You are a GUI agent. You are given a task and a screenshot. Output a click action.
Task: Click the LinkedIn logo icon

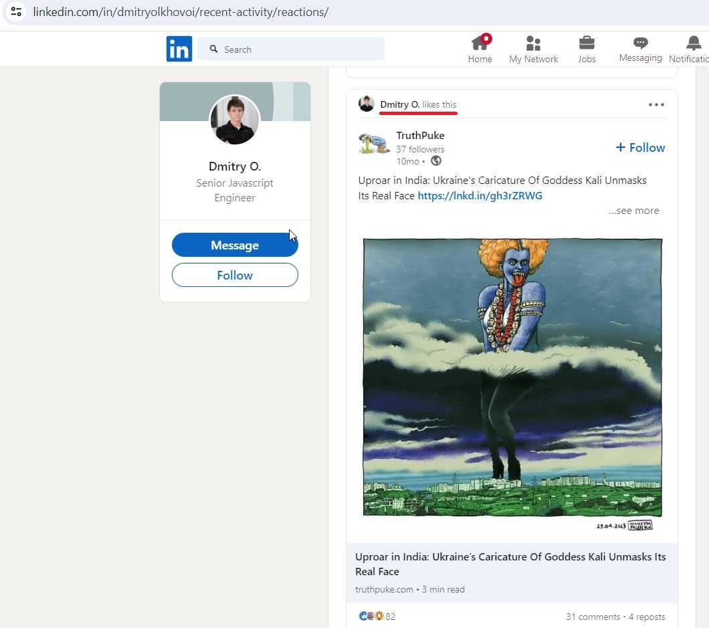(179, 49)
